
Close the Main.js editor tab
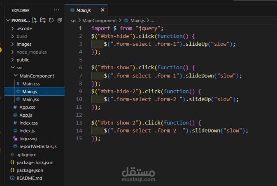[x=102, y=10]
